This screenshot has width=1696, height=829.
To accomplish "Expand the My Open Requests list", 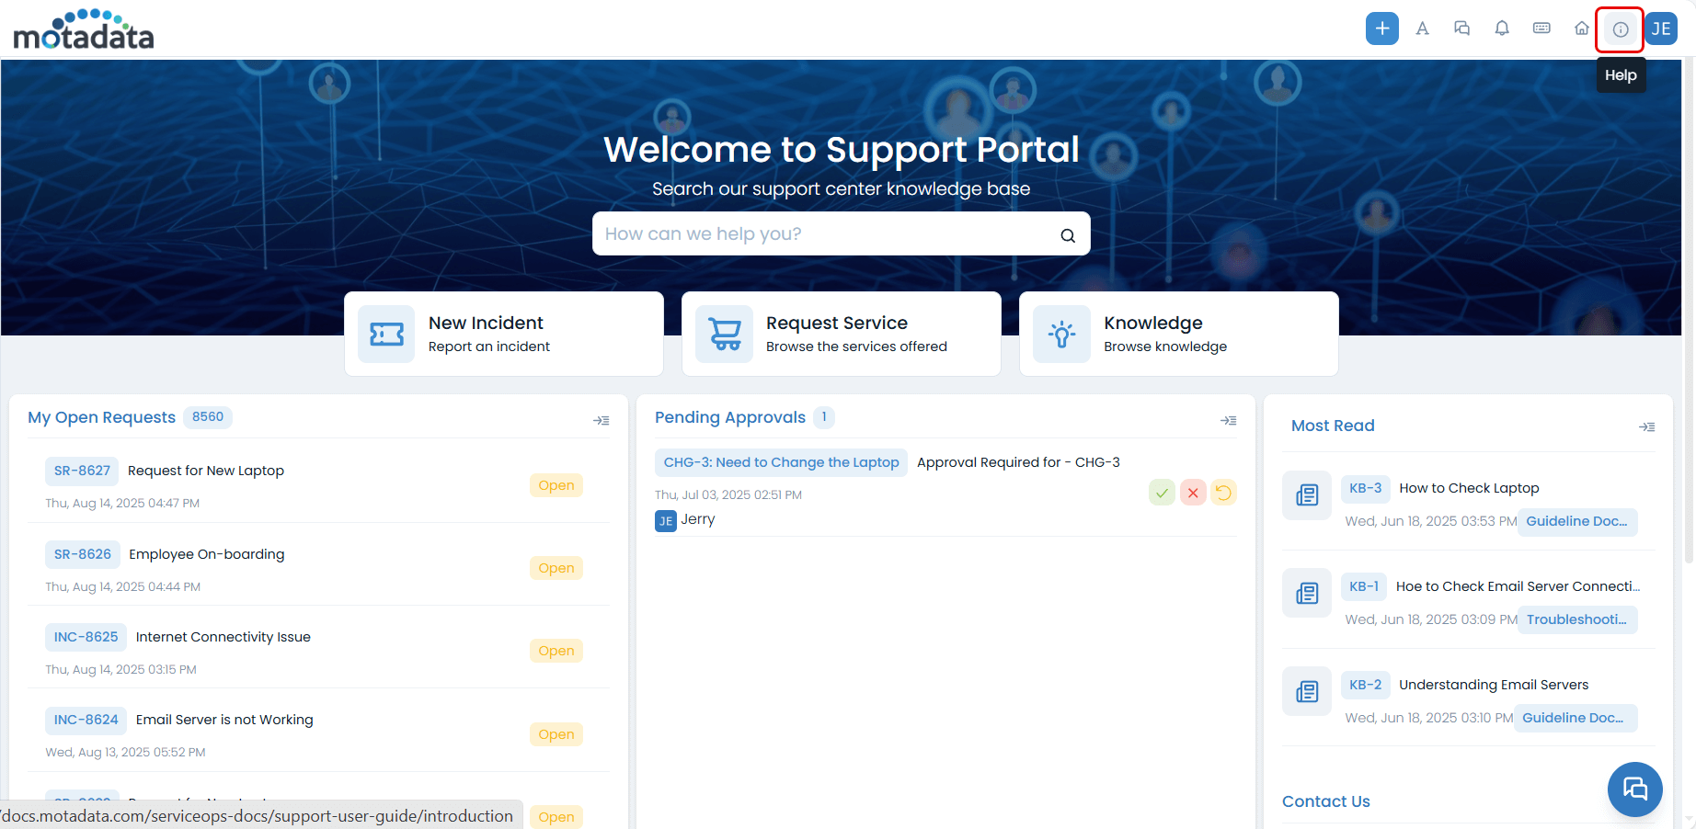I will [602, 420].
